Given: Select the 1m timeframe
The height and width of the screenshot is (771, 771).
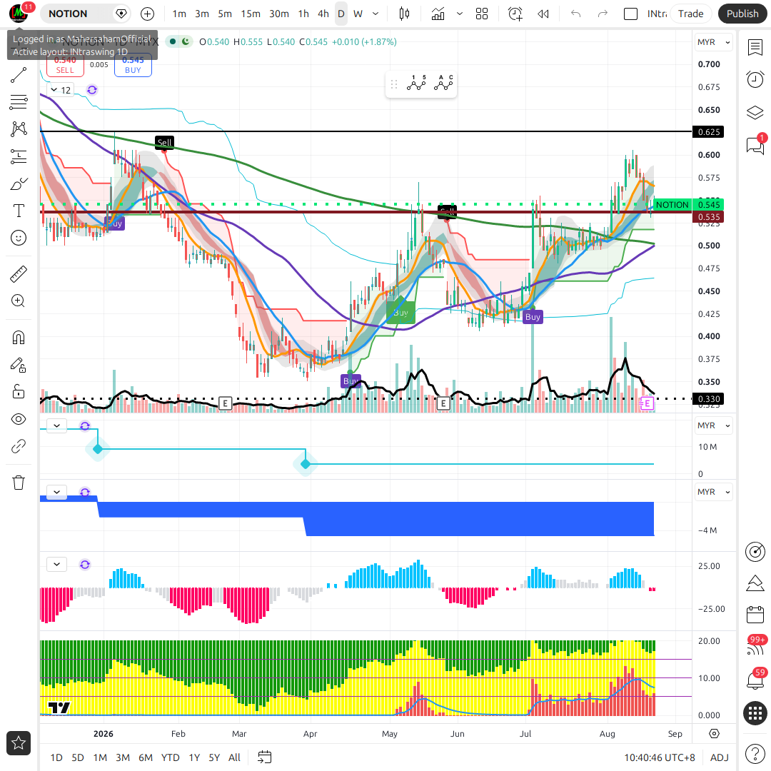Looking at the screenshot, I should pyautogui.click(x=179, y=14).
